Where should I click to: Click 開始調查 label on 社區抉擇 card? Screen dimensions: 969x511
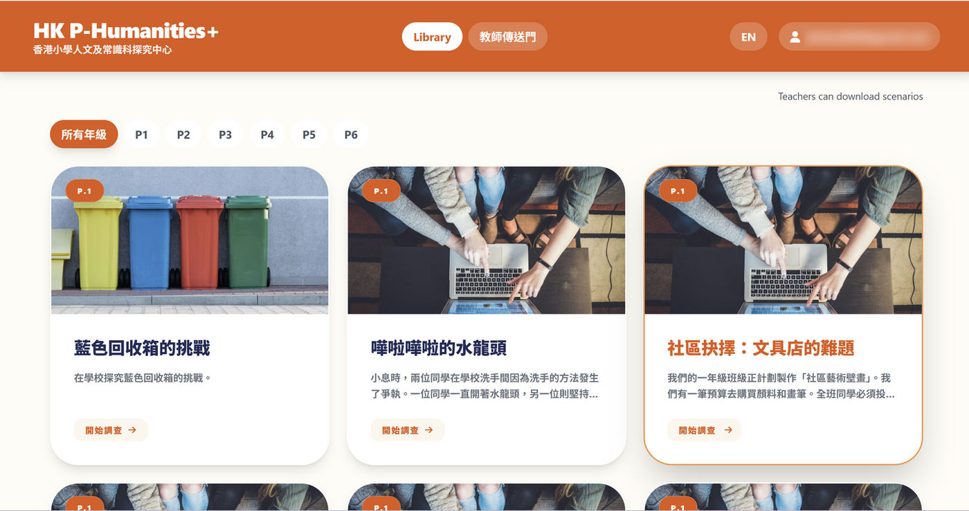[x=697, y=430]
